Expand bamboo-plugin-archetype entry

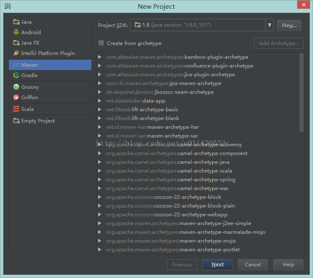click(x=100, y=57)
